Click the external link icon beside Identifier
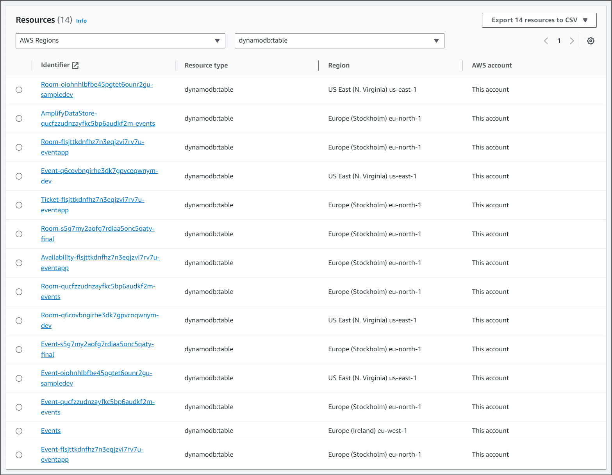This screenshot has width=612, height=475. 75,66
